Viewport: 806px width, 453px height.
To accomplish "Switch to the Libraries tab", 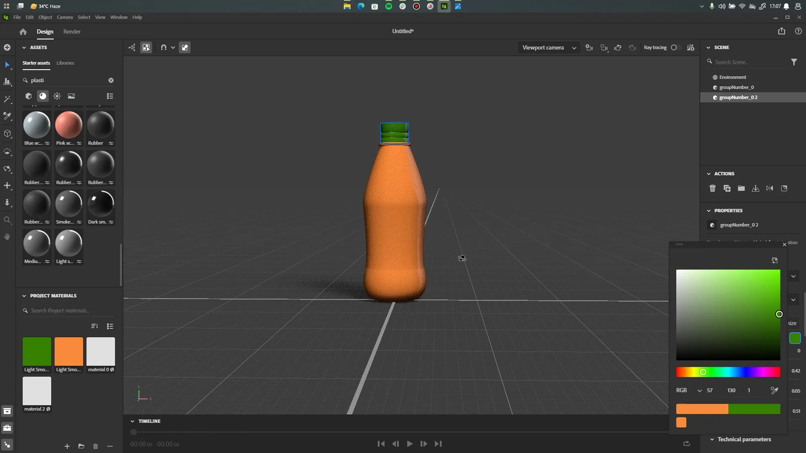I will [65, 63].
